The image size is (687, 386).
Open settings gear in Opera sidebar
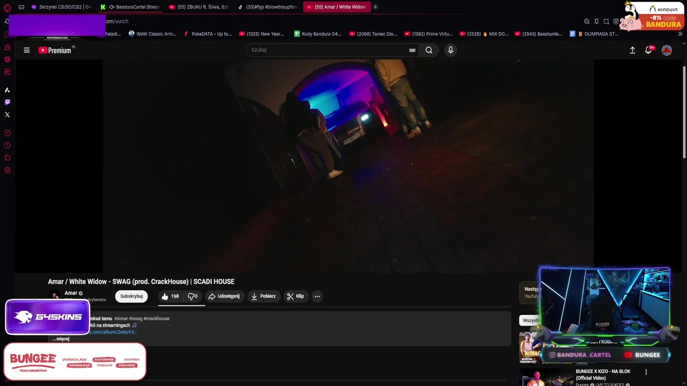(x=7, y=170)
